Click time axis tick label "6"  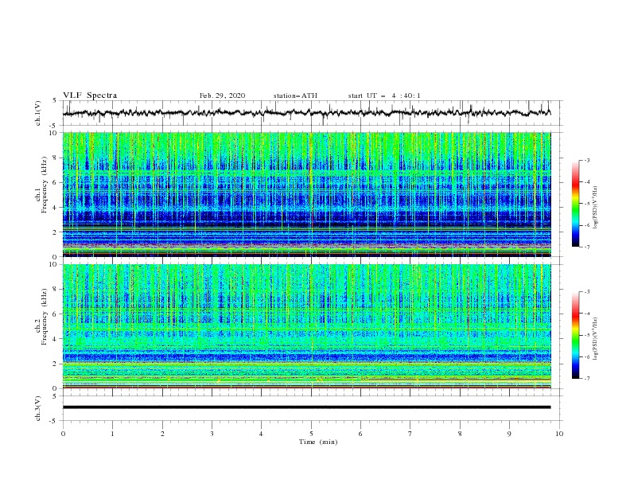[360, 434]
